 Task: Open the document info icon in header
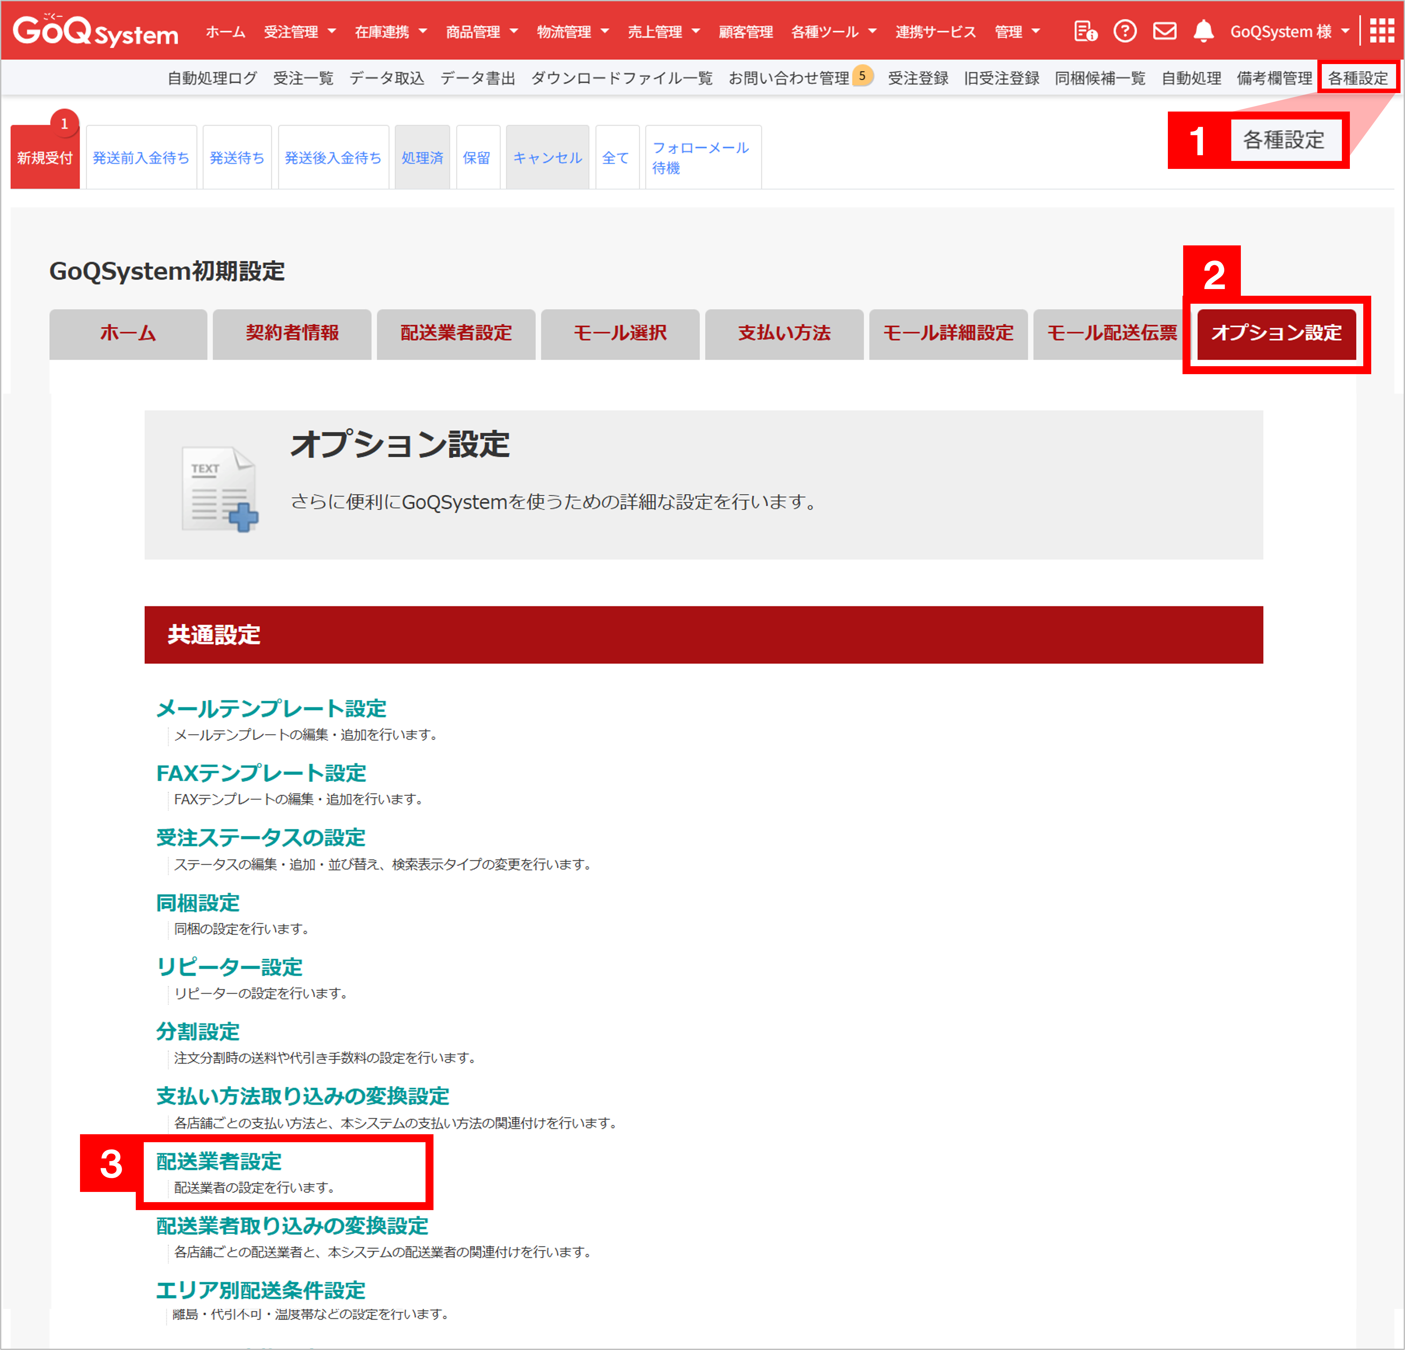pos(1085,32)
